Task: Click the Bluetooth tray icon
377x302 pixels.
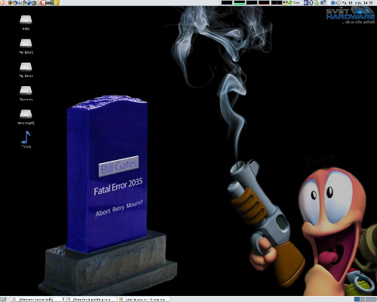Action: (x=311, y=2)
